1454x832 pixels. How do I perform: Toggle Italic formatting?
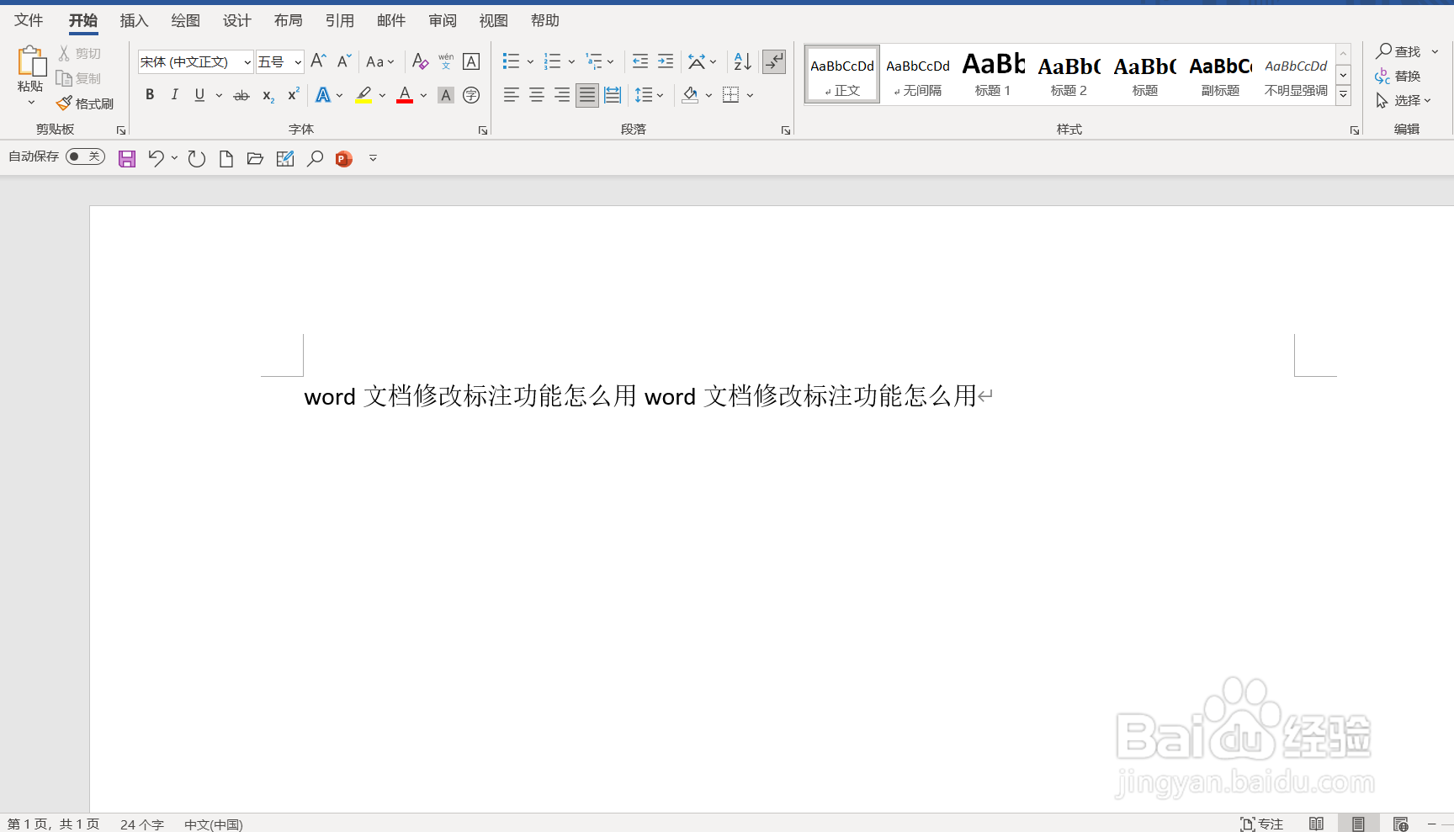tap(174, 95)
